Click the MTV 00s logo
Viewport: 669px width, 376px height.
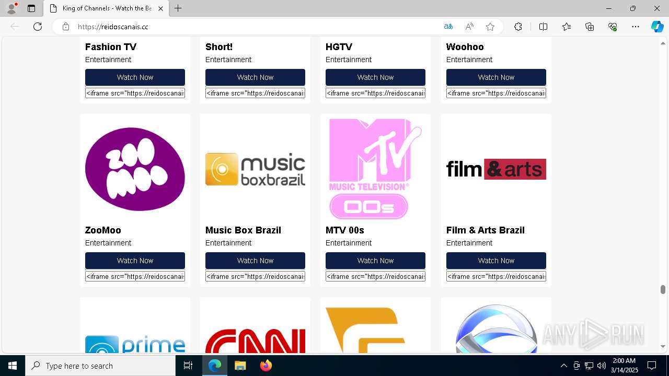[x=375, y=169]
